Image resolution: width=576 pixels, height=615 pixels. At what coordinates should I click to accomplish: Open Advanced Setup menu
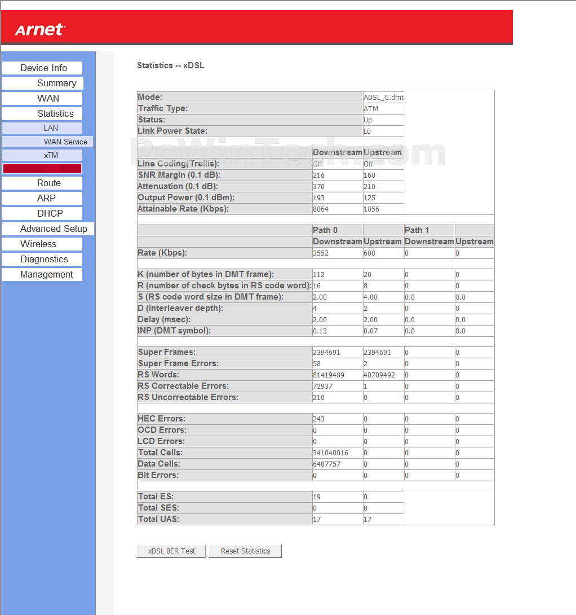[48, 229]
